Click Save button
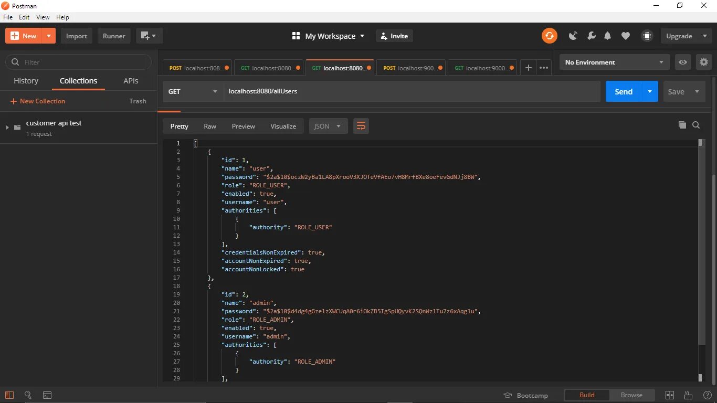 (676, 91)
